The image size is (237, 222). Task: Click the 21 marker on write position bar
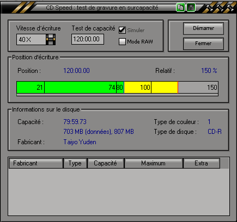tap(40, 88)
